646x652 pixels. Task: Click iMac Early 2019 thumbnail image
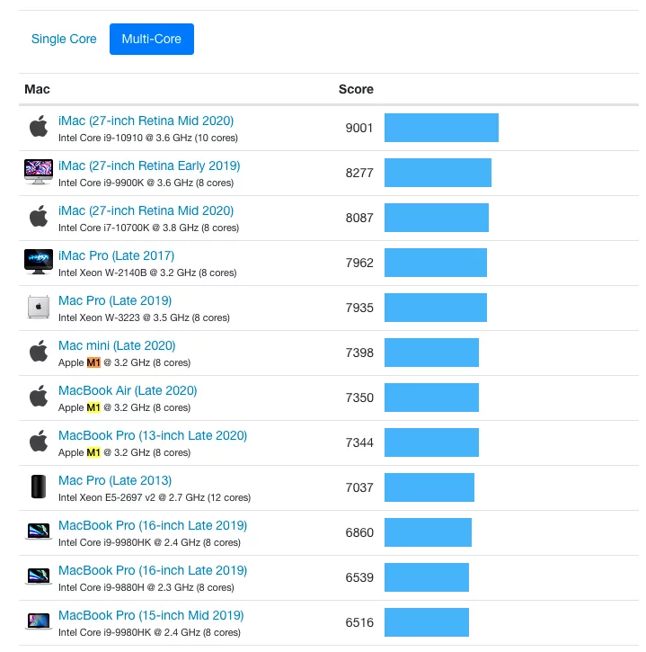39,171
